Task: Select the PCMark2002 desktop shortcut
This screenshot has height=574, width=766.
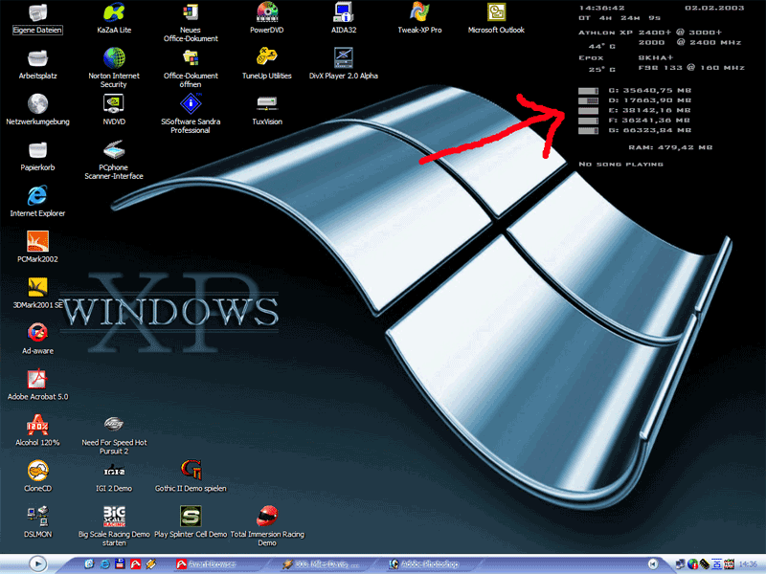Action: (x=37, y=247)
